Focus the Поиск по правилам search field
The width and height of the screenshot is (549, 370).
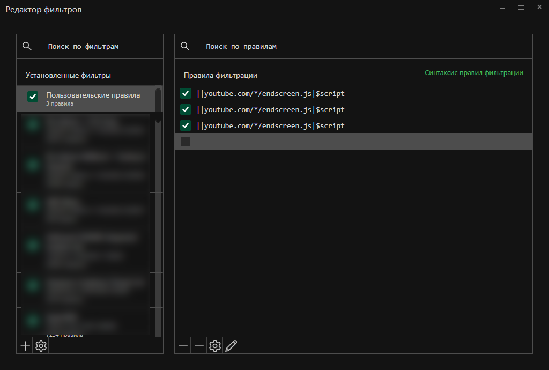pos(354,46)
